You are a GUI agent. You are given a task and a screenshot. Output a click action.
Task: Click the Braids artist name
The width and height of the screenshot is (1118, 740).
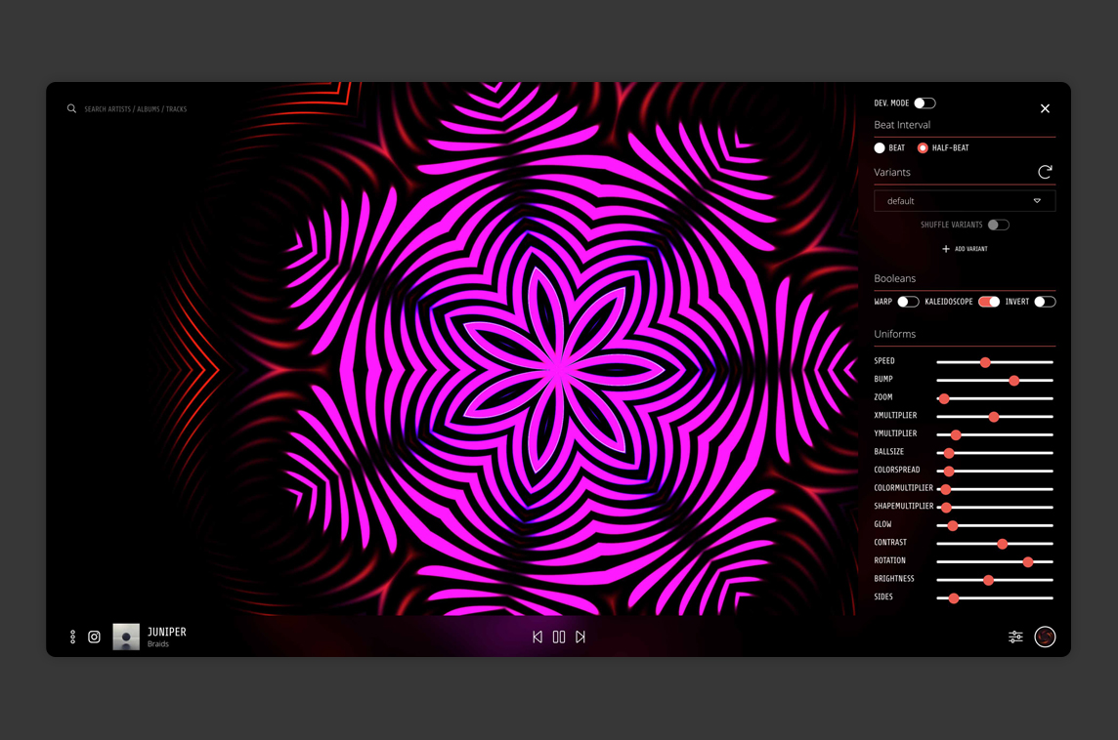158,644
